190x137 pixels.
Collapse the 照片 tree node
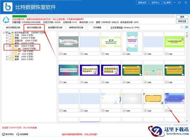point(7,46)
